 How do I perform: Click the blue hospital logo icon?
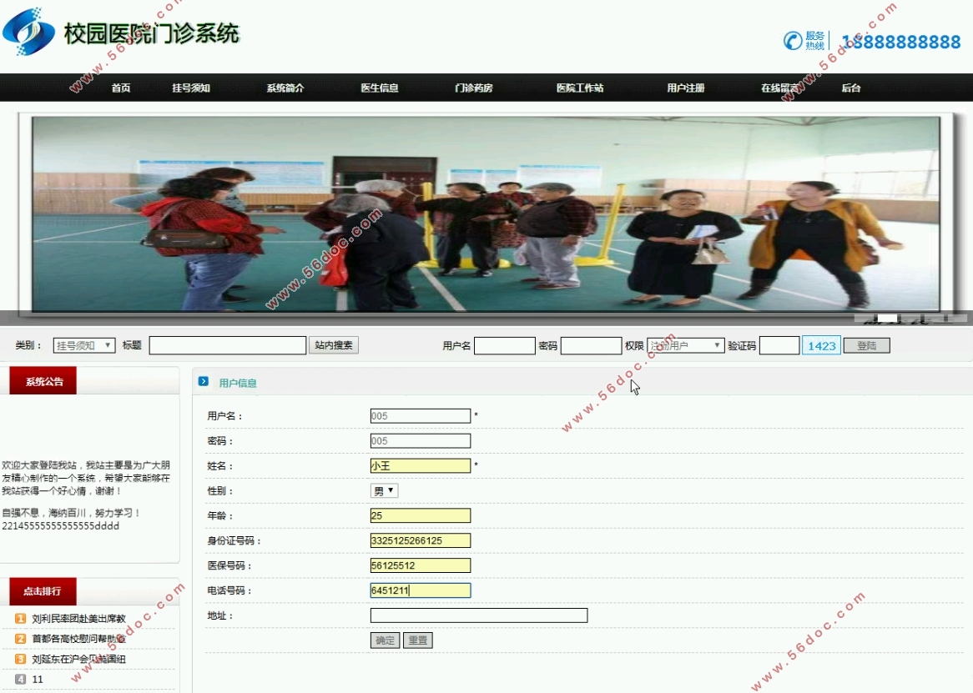29,32
